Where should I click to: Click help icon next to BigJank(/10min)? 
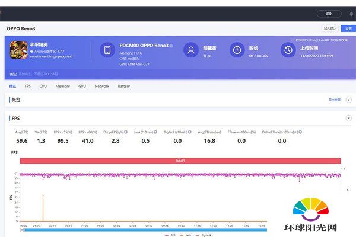[x=190, y=132]
